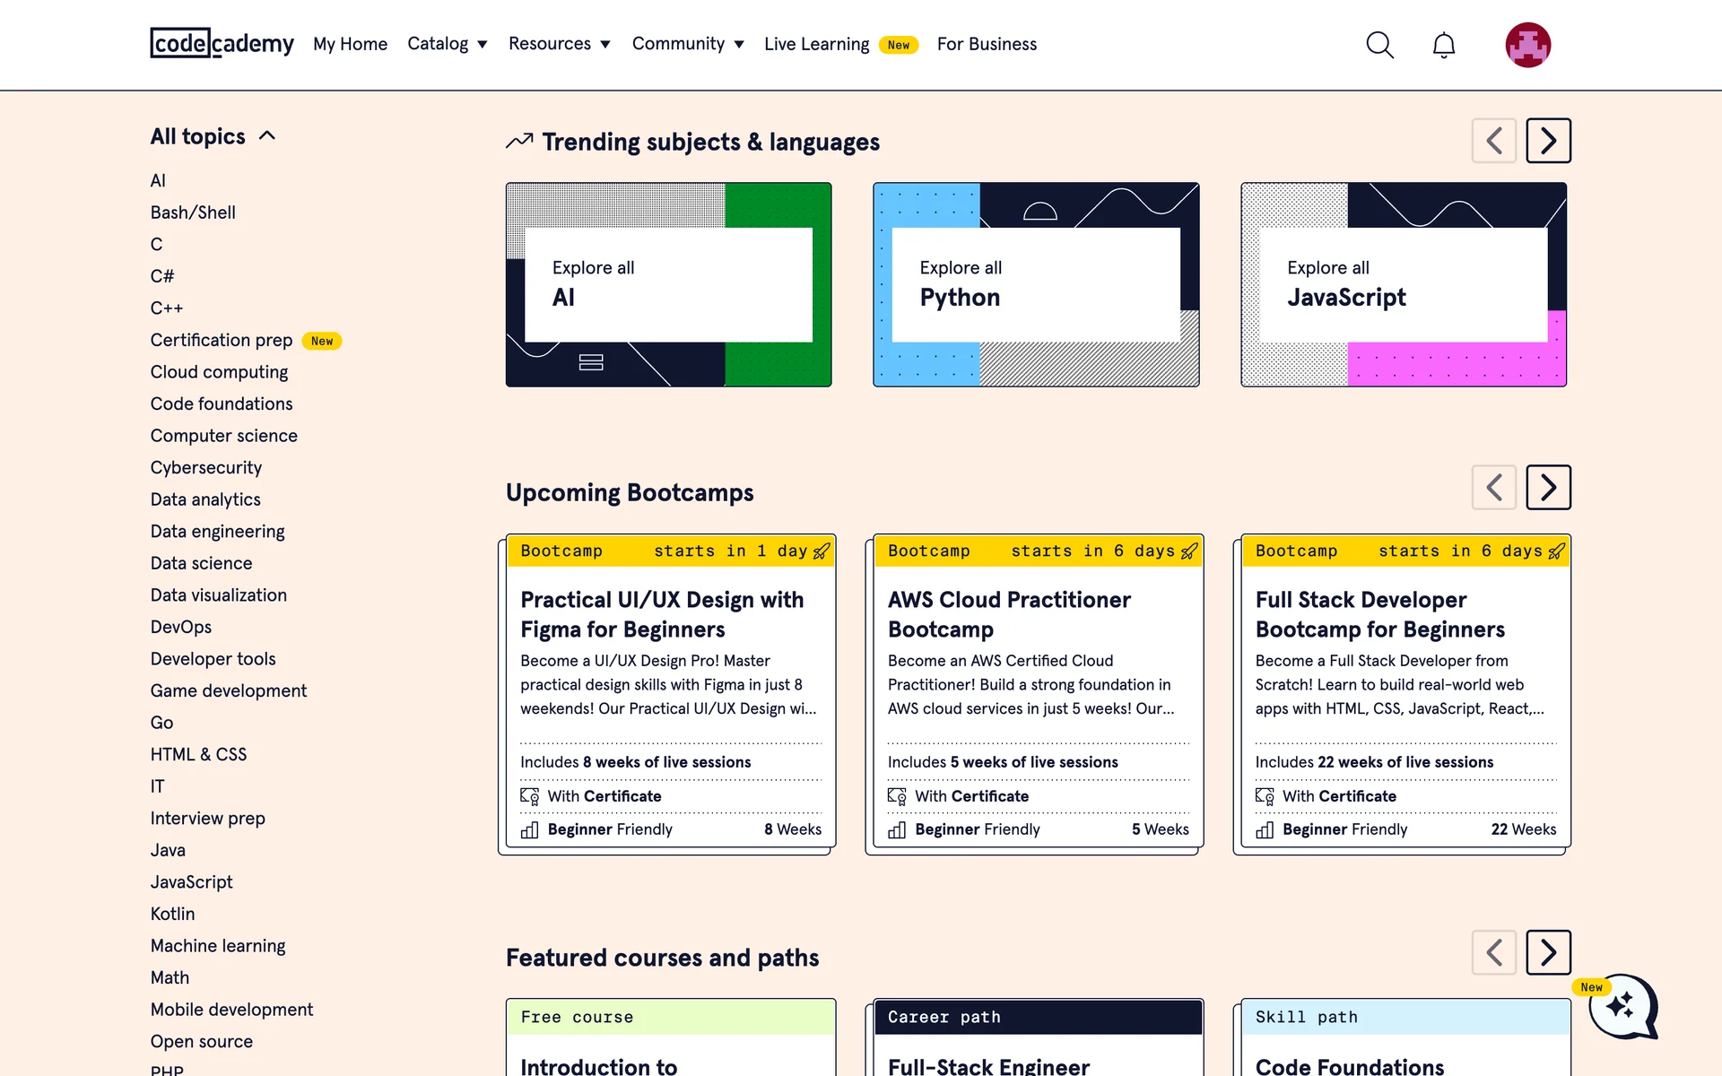Previous arrow for Upcoming Bootcamps carousel

pos(1493,488)
